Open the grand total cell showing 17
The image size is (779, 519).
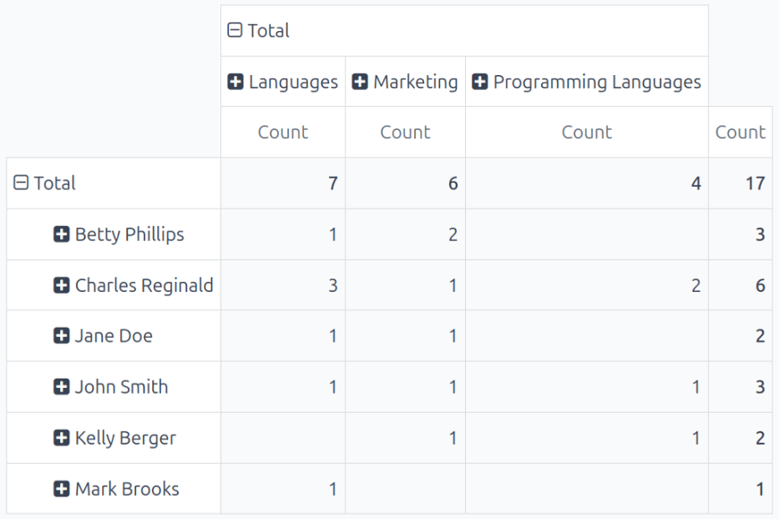coord(741,184)
